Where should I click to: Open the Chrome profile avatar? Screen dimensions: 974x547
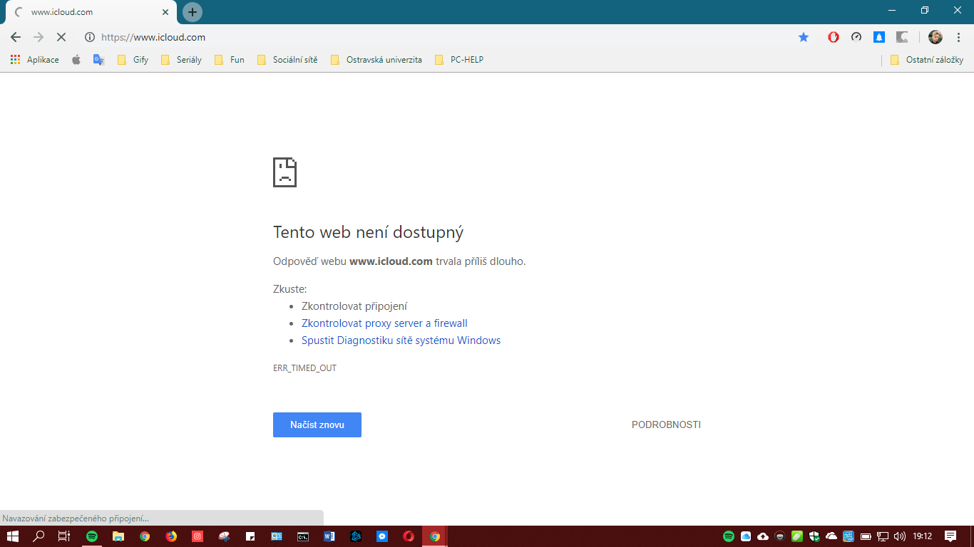pos(935,37)
